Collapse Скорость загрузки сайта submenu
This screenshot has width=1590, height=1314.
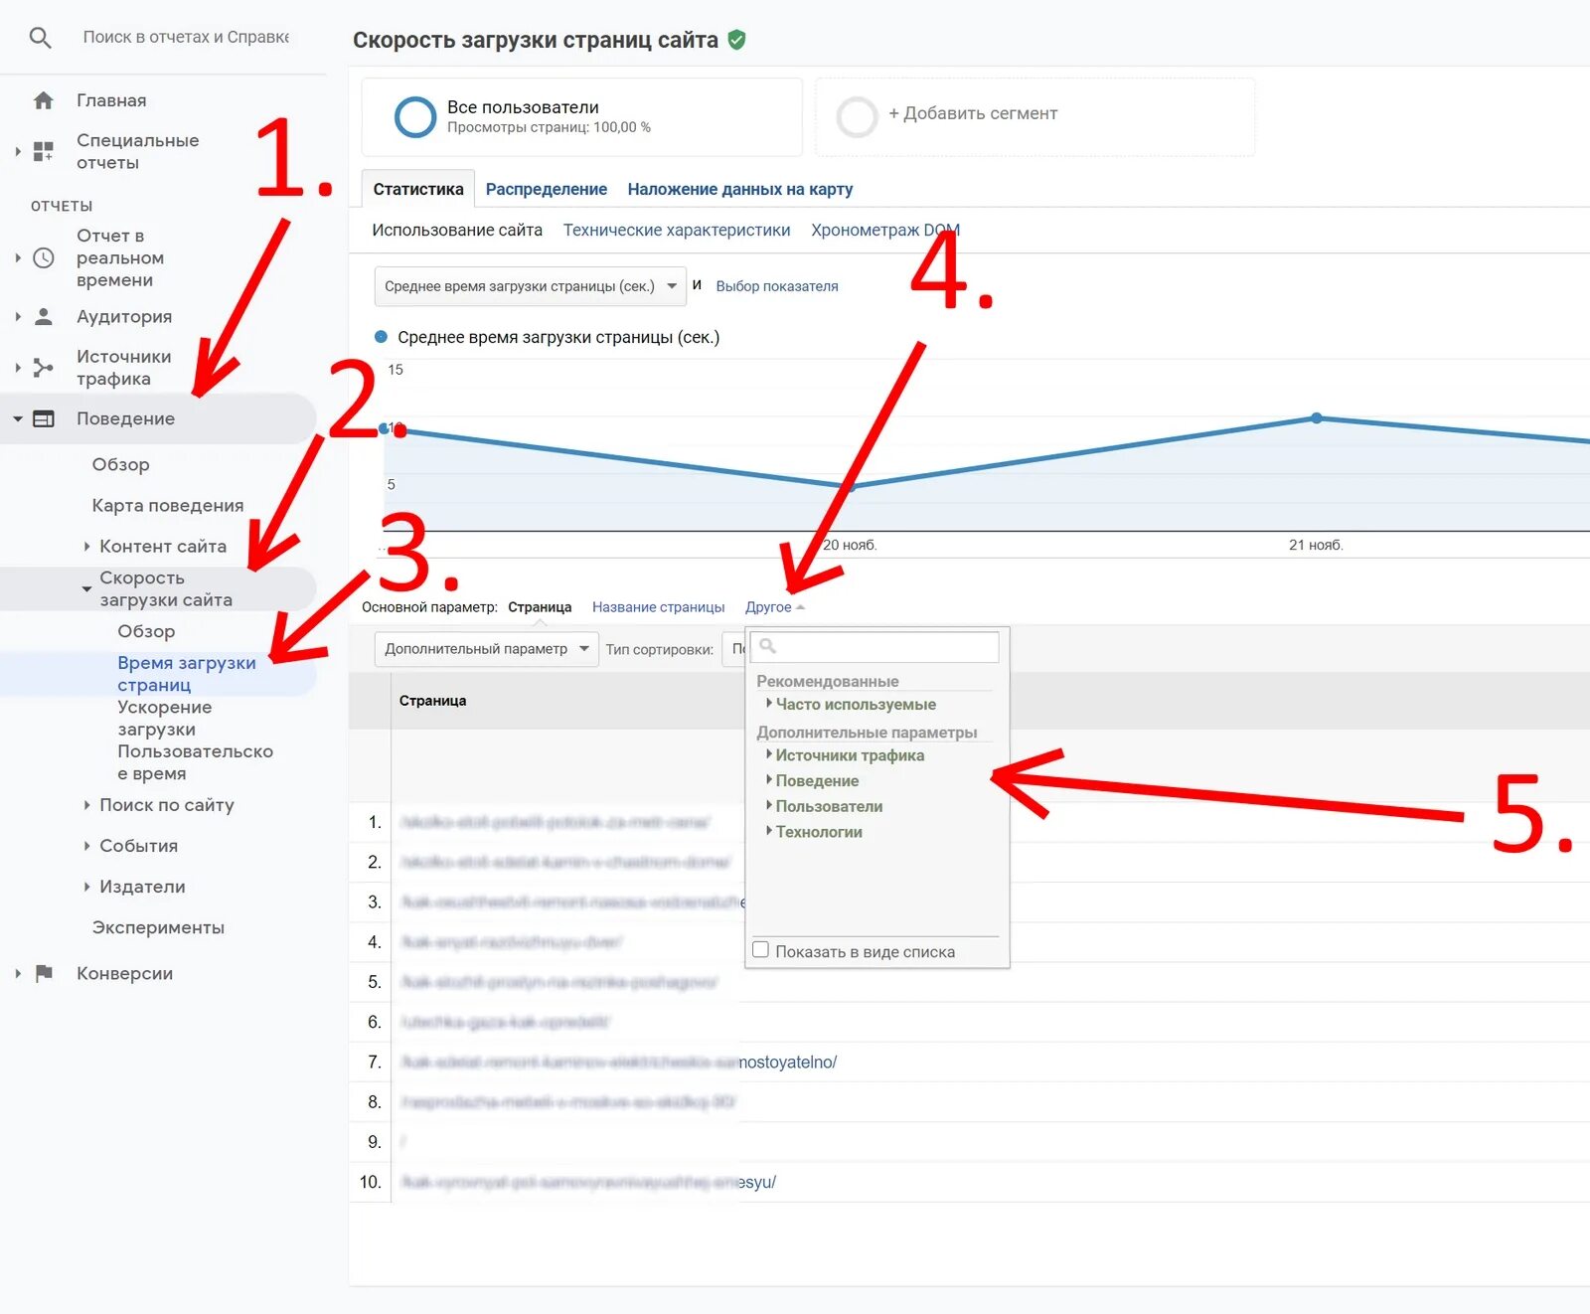pyautogui.click(x=86, y=589)
